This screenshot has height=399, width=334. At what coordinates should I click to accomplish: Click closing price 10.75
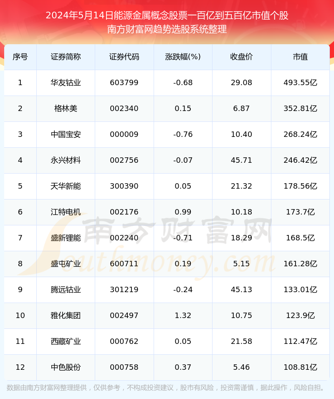coord(241,316)
